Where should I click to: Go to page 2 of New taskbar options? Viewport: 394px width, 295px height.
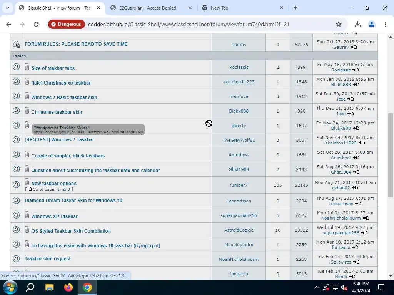[x=63, y=189]
